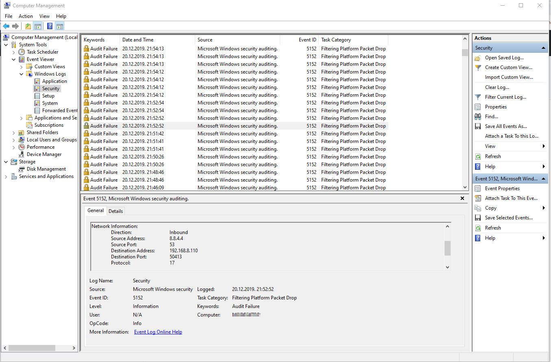Click the Save All Events As disk icon
Image resolution: width=551 pixels, height=362 pixels.
click(x=478, y=126)
